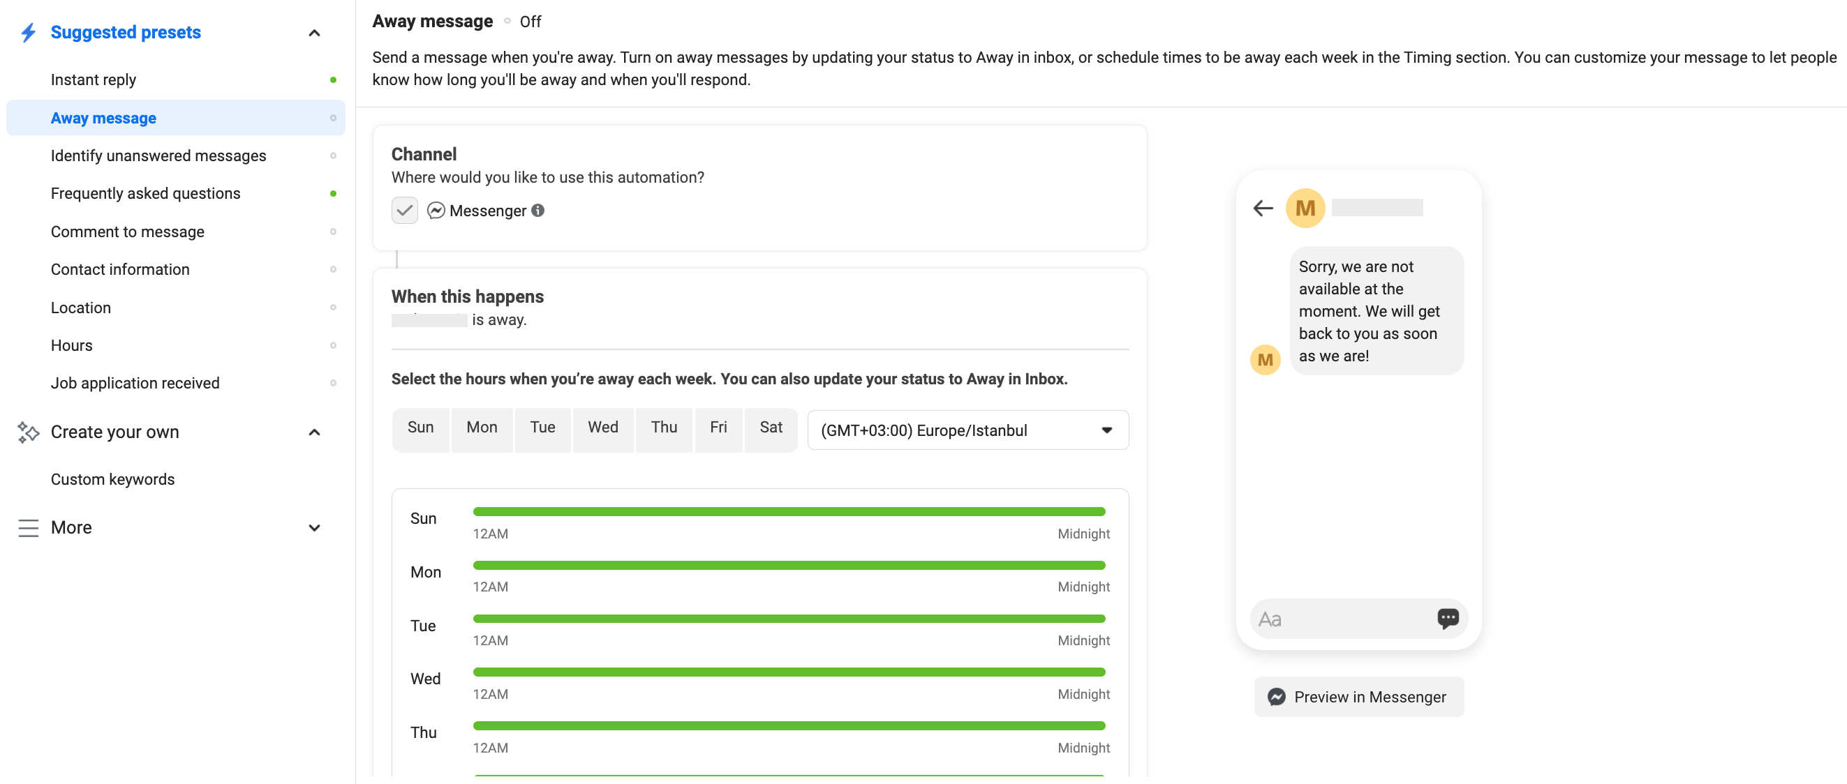Toggle the Messenger channel checkbox
Screen dimensions: 1847x784
[x=404, y=211]
